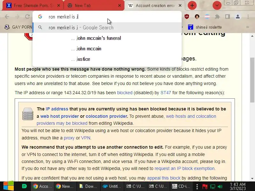The image size is (255, 191).
Task: Open the ST47 user link
Action: (165, 93)
